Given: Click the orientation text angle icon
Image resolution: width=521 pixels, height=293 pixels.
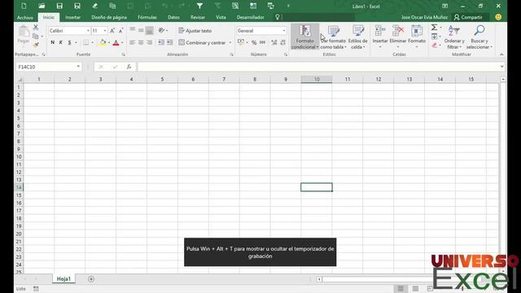Looking at the screenshot, I should click(161, 30).
